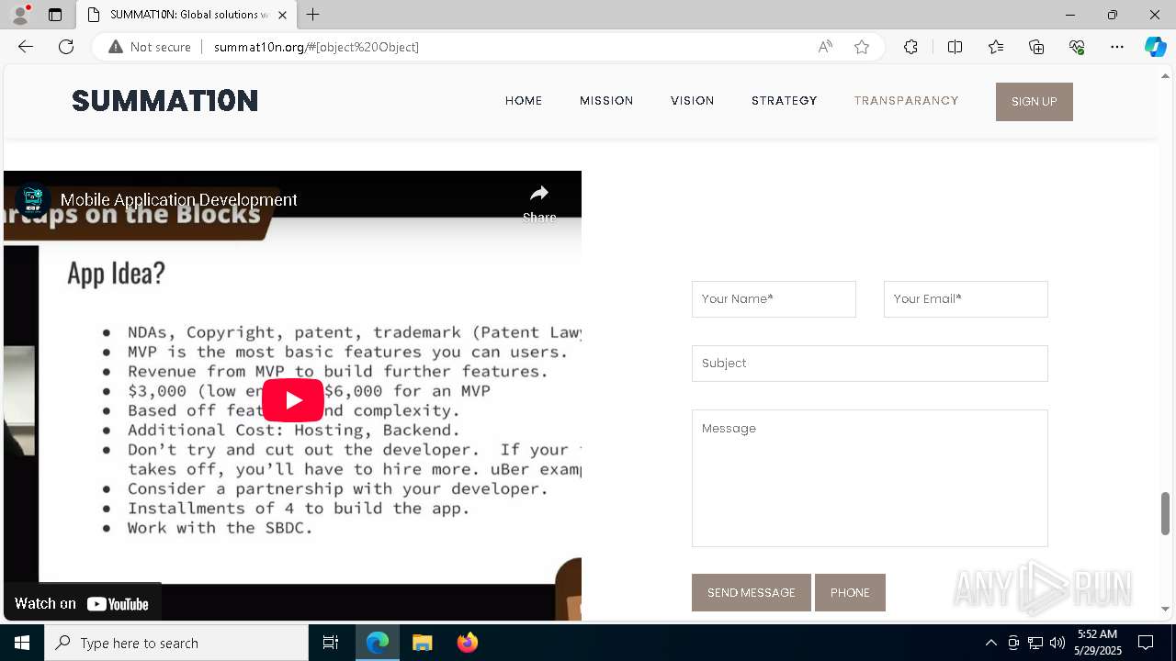Click the video Share arrow icon
The image size is (1176, 661).
click(539, 193)
